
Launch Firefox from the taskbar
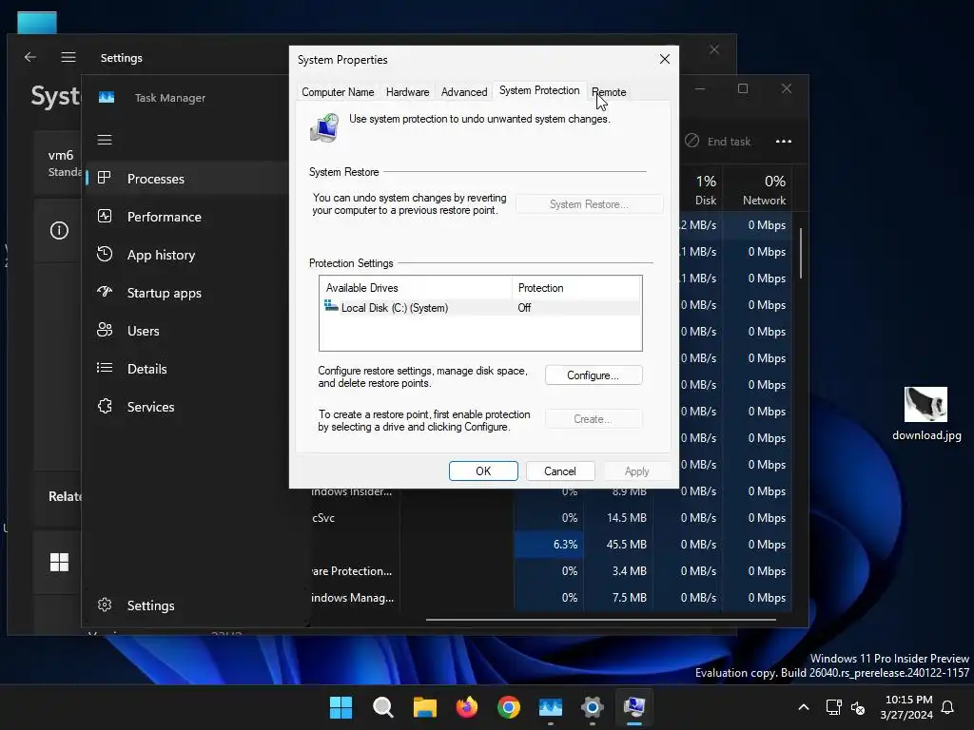466,707
